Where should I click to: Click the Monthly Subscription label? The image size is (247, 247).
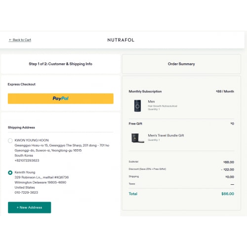145,91
